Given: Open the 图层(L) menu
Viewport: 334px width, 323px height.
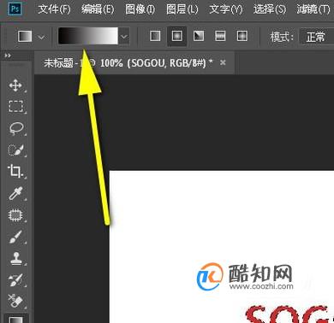Looking at the screenshot, I should 182,9.
